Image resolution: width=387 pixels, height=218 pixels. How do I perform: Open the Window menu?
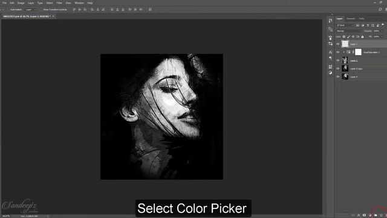(x=79, y=3)
